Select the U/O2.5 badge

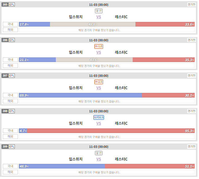[x=99, y=117]
